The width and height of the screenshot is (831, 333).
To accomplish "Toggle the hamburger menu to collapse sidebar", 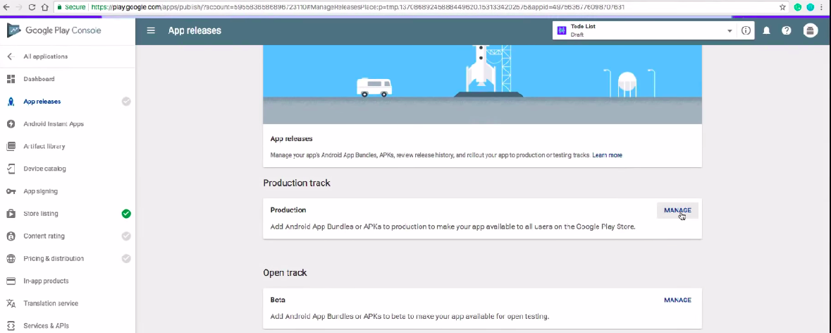I will 151,30.
